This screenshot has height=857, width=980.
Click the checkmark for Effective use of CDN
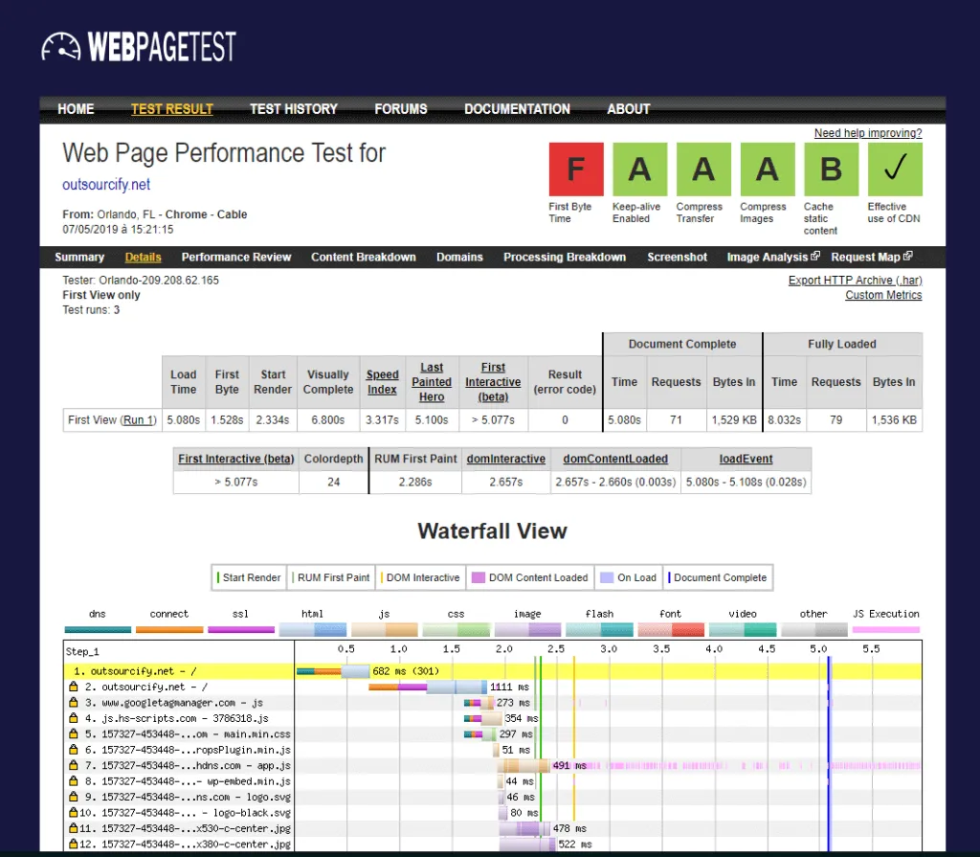pos(895,169)
